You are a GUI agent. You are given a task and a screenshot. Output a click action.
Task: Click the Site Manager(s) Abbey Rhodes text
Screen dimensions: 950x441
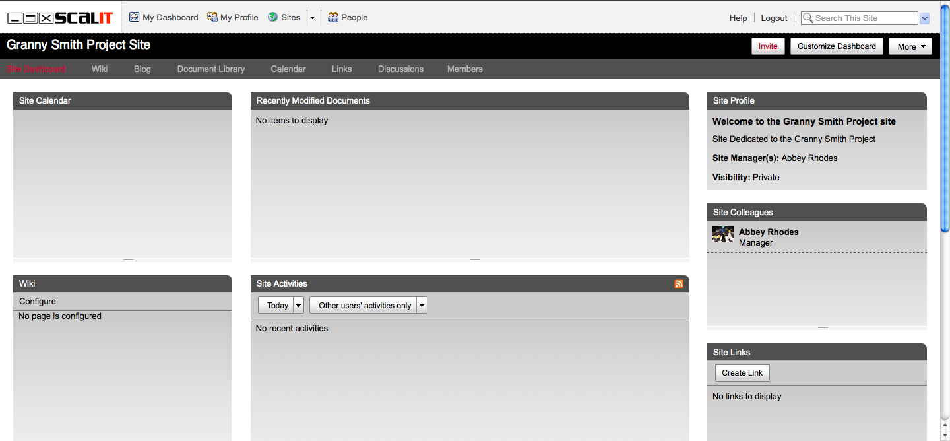pos(775,158)
